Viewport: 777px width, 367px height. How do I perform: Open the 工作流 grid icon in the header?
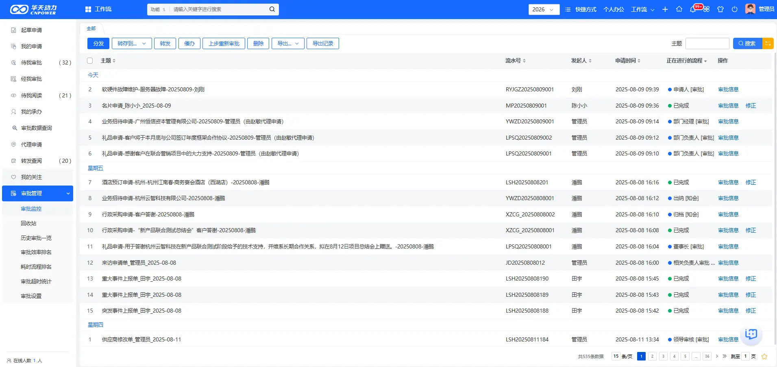(x=88, y=9)
